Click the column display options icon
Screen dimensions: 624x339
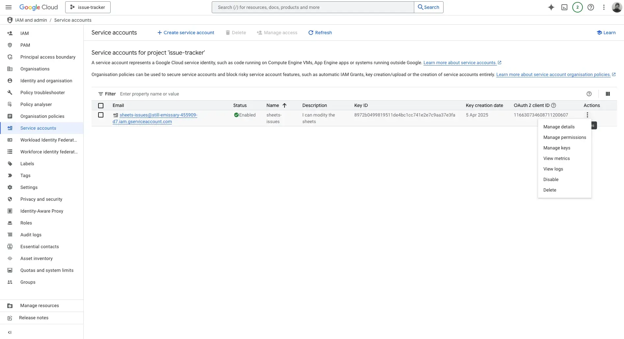click(608, 94)
